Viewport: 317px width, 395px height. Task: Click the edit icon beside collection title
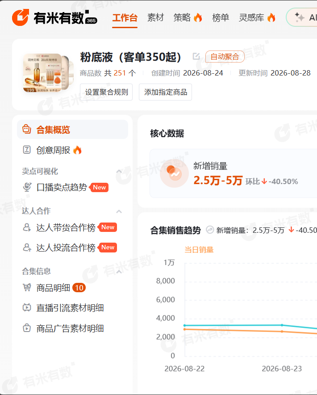tap(196, 56)
